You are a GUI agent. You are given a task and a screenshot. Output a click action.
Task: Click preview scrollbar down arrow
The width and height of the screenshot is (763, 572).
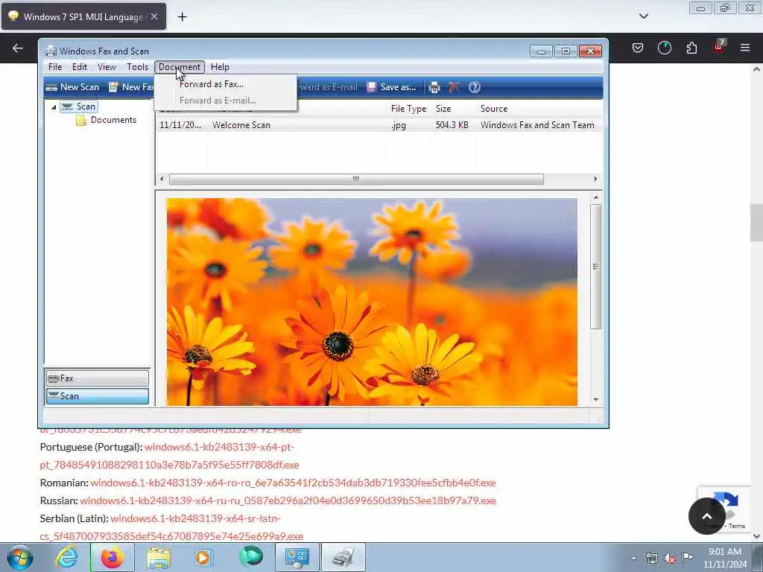[595, 400]
